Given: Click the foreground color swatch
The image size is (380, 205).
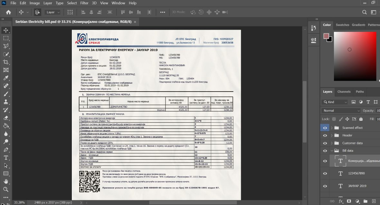Looking at the screenshot, I should point(326,36).
